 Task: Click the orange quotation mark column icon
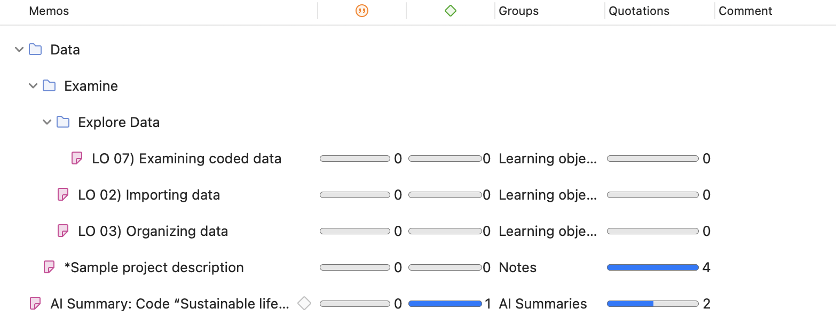pos(362,11)
